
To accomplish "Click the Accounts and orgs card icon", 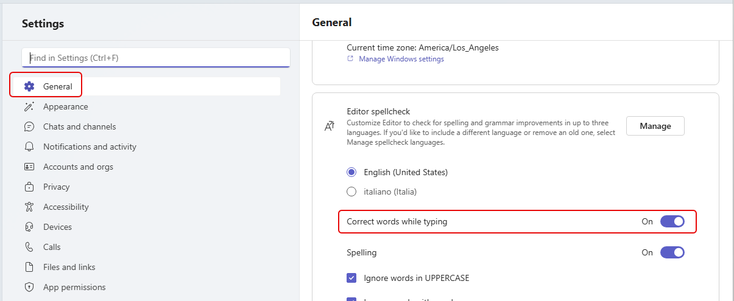I will coord(29,167).
